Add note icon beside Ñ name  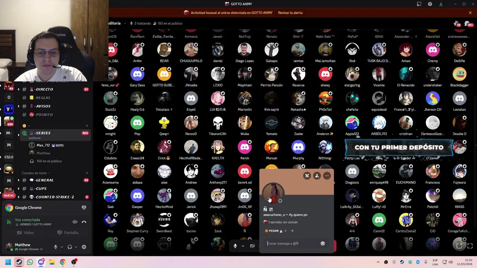[x=271, y=210]
